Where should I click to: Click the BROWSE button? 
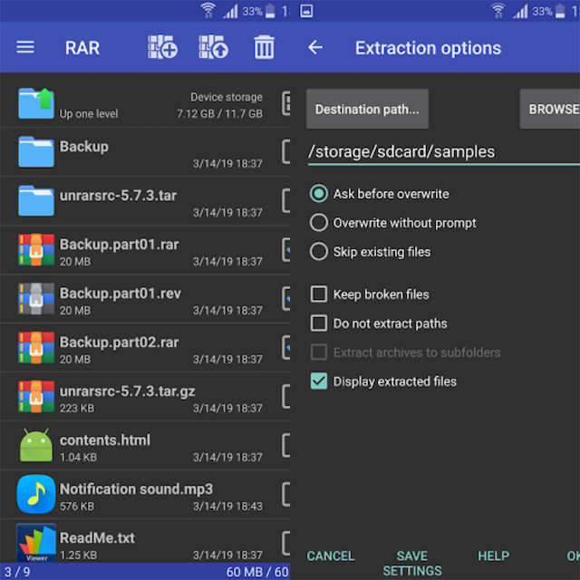click(x=550, y=109)
